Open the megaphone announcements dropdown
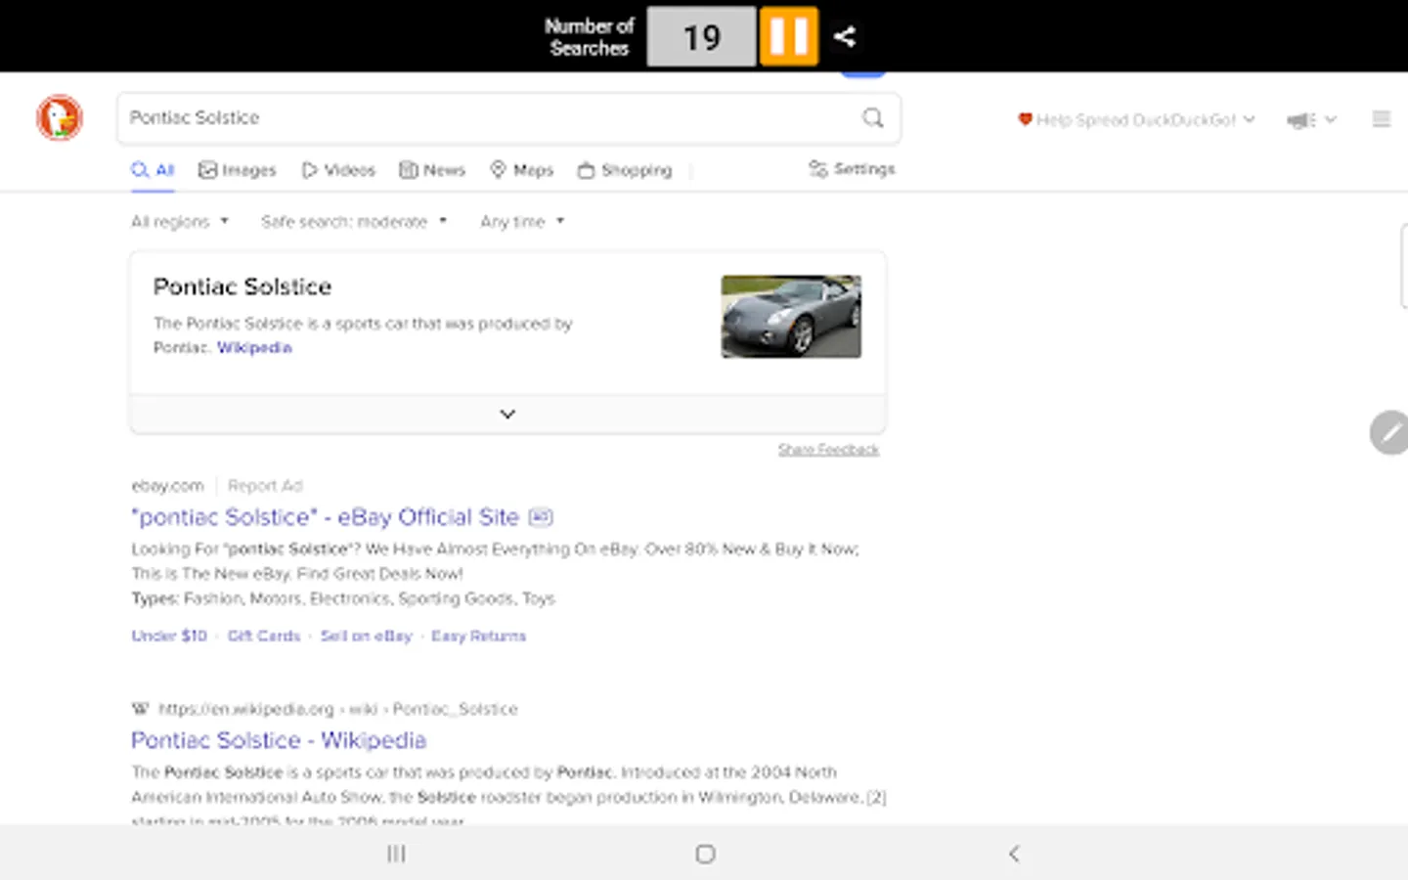1408x880 pixels. [1311, 120]
